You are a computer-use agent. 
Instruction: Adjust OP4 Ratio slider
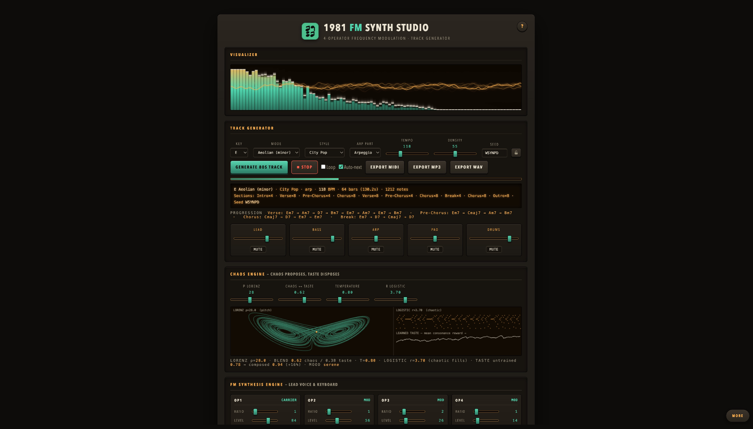pos(486,412)
